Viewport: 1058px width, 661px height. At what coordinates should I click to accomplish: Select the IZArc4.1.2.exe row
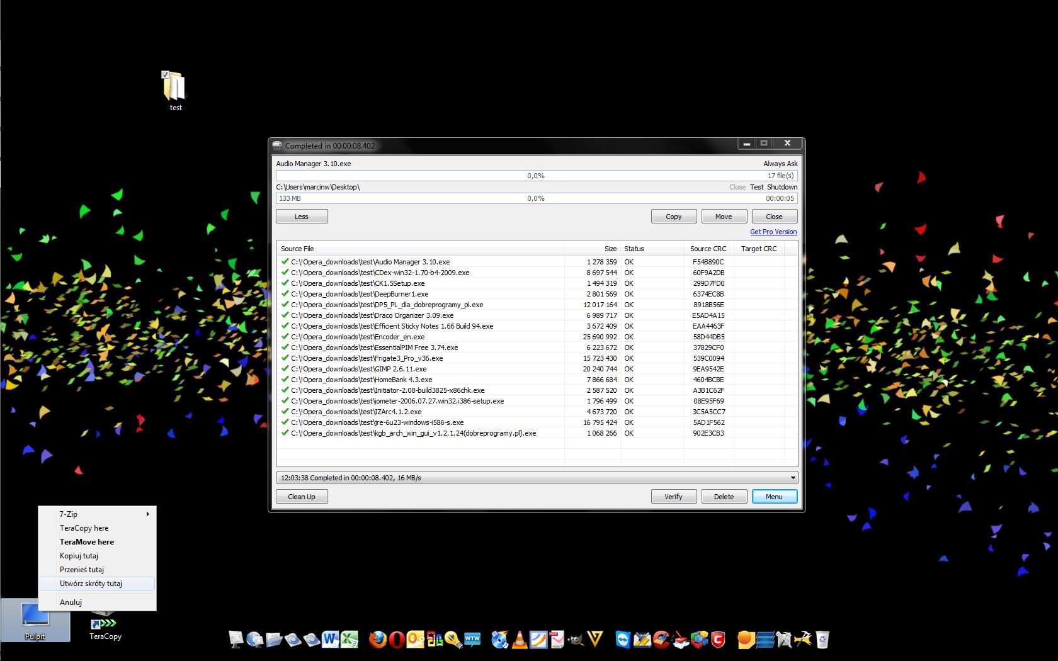coord(537,412)
